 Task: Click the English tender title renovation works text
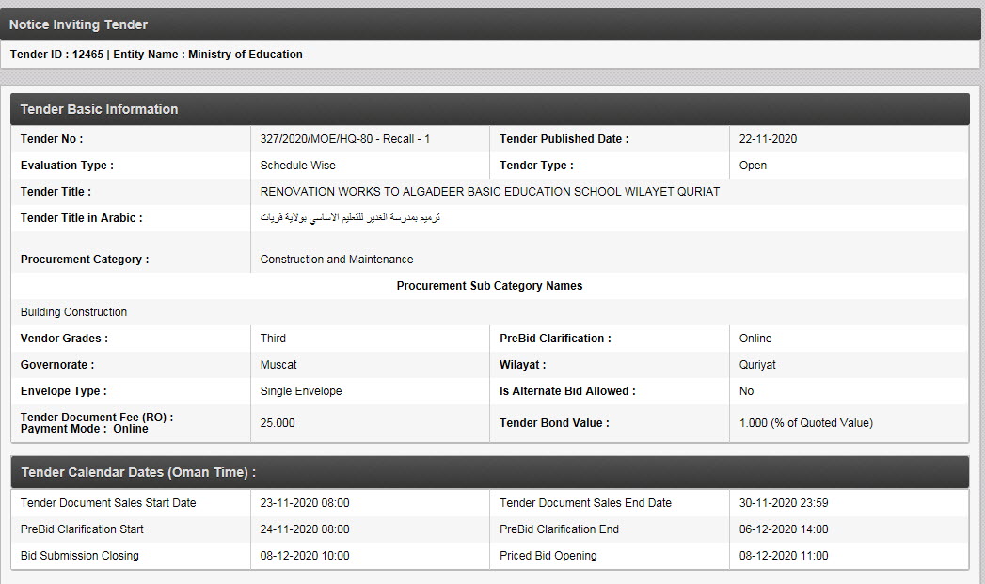[x=489, y=192]
